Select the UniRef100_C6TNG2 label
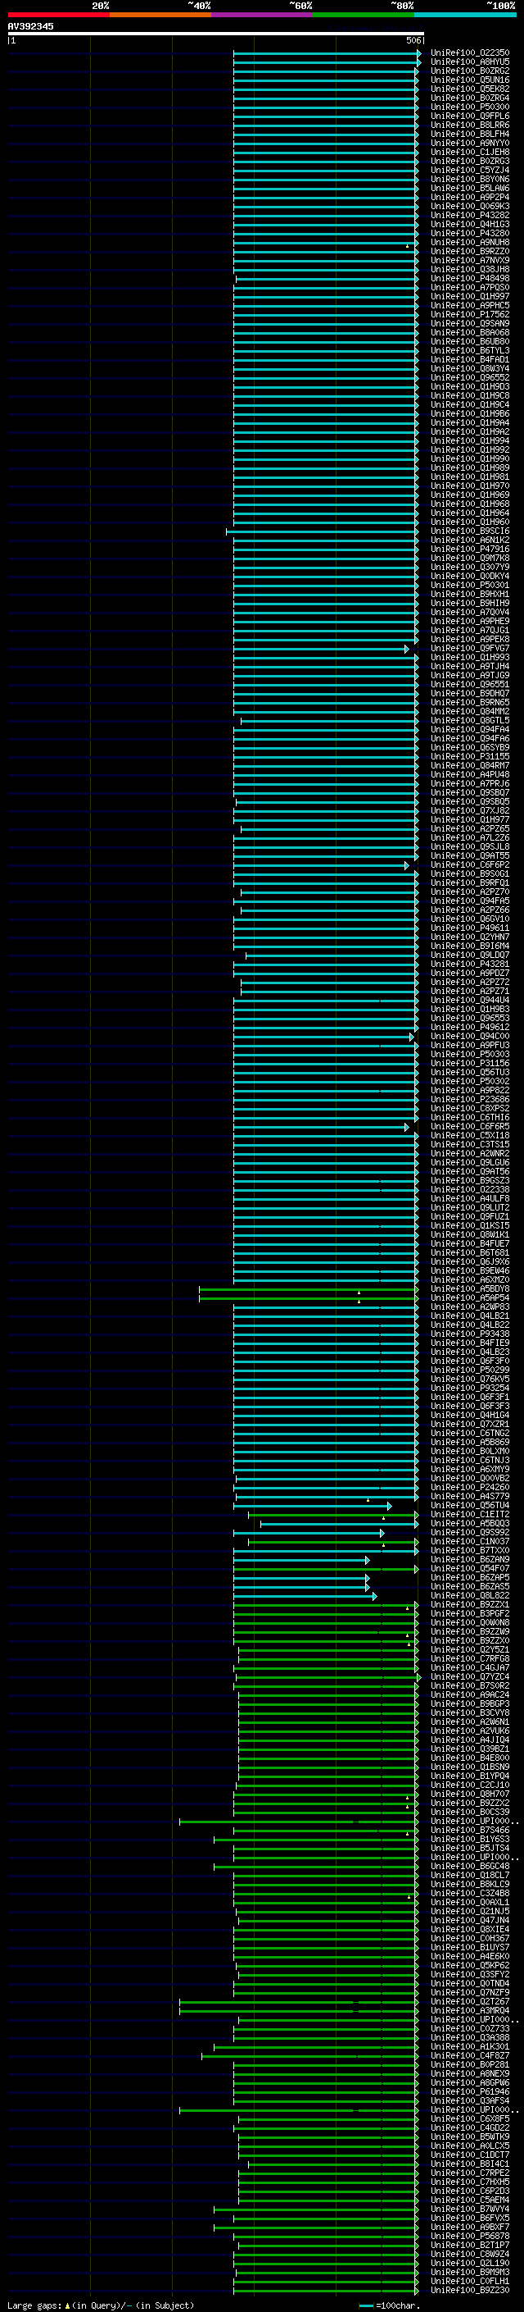 469,1434
